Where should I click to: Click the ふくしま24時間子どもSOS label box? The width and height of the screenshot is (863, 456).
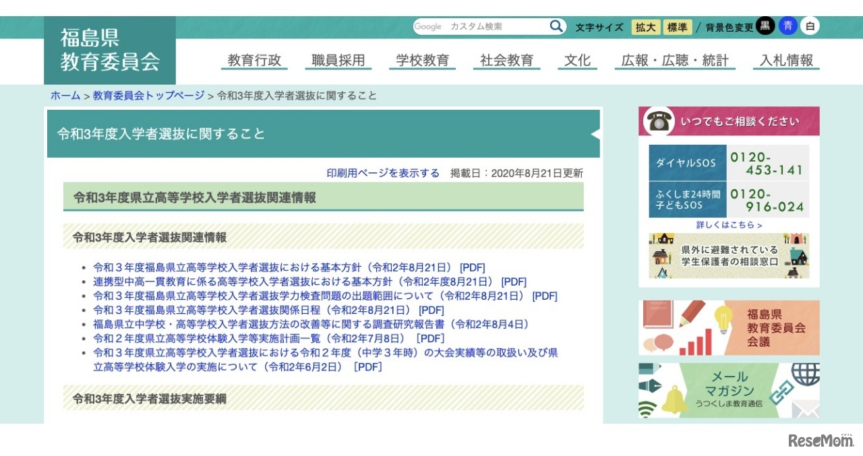pos(688,199)
